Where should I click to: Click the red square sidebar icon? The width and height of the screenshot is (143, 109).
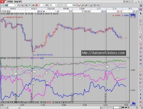(141, 102)
